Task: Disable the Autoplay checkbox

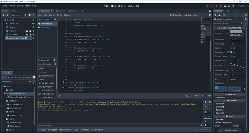Action: tap(231, 52)
